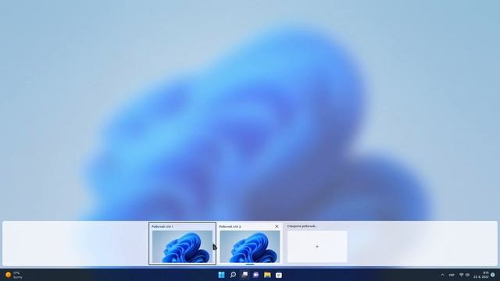Screen dimensions: 500x281
Task: Open the Windows Start menu
Action: (x=221, y=275)
